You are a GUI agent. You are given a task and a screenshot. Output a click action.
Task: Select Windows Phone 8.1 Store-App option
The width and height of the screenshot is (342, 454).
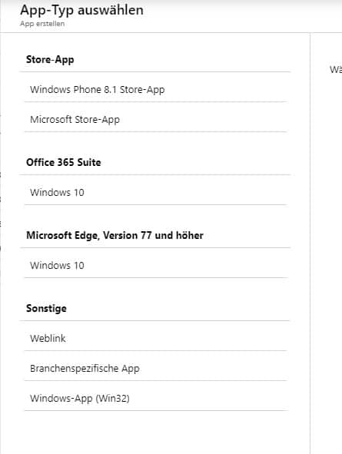click(x=156, y=89)
